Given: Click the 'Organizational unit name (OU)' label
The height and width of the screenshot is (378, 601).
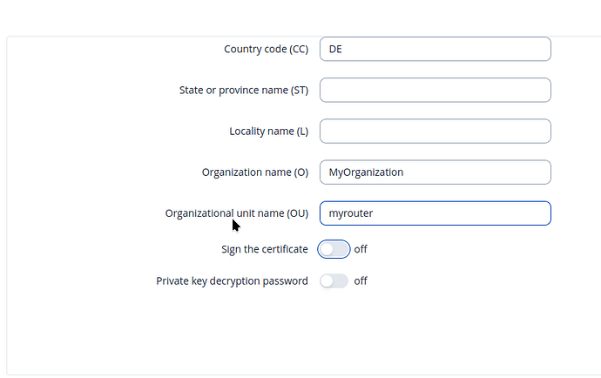Looking at the screenshot, I should point(237,213).
